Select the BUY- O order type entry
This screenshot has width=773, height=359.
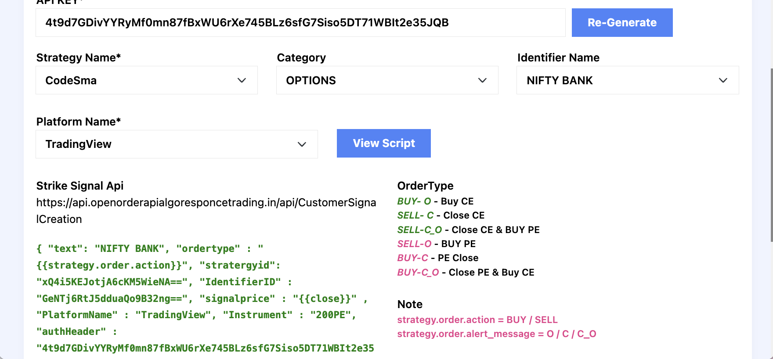[x=435, y=201]
